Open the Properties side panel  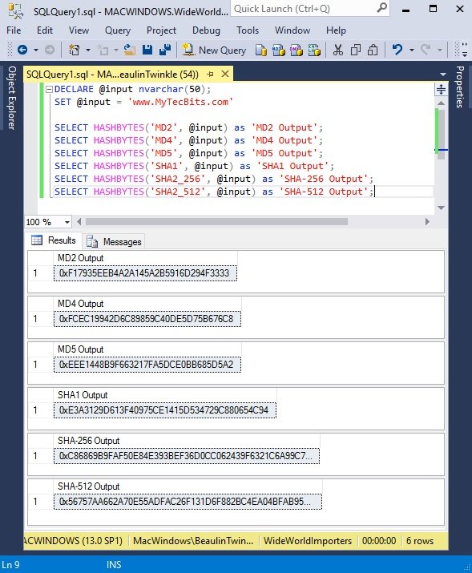460,87
